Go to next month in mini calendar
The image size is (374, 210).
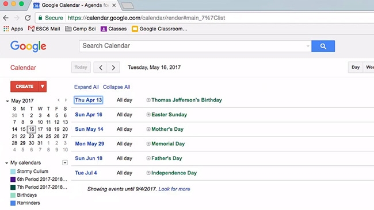tap(66, 100)
